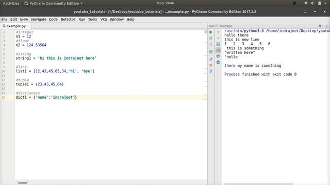Open the Edit menu
The image size is (330, 185).
coord(14,20)
